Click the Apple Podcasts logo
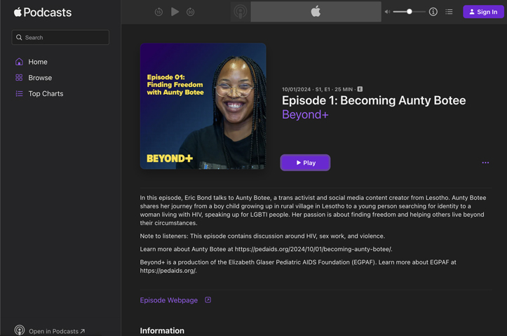This screenshot has width=507, height=336. coord(42,13)
